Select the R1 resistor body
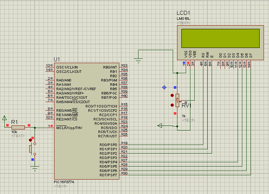Image resolution: width=269 pixels, height=194 pixels. click(x=18, y=127)
